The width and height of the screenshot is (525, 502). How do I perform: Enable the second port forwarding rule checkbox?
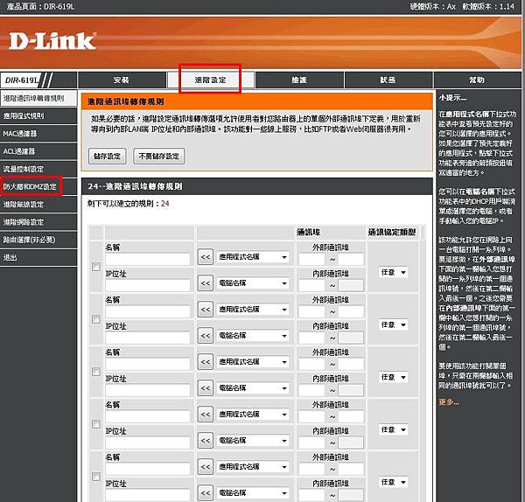(96, 319)
